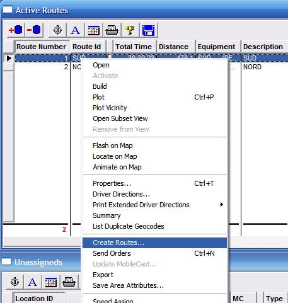Click the printer icon in Unassigneds toolbar
This screenshot has width=288, height=303.
[69, 282]
